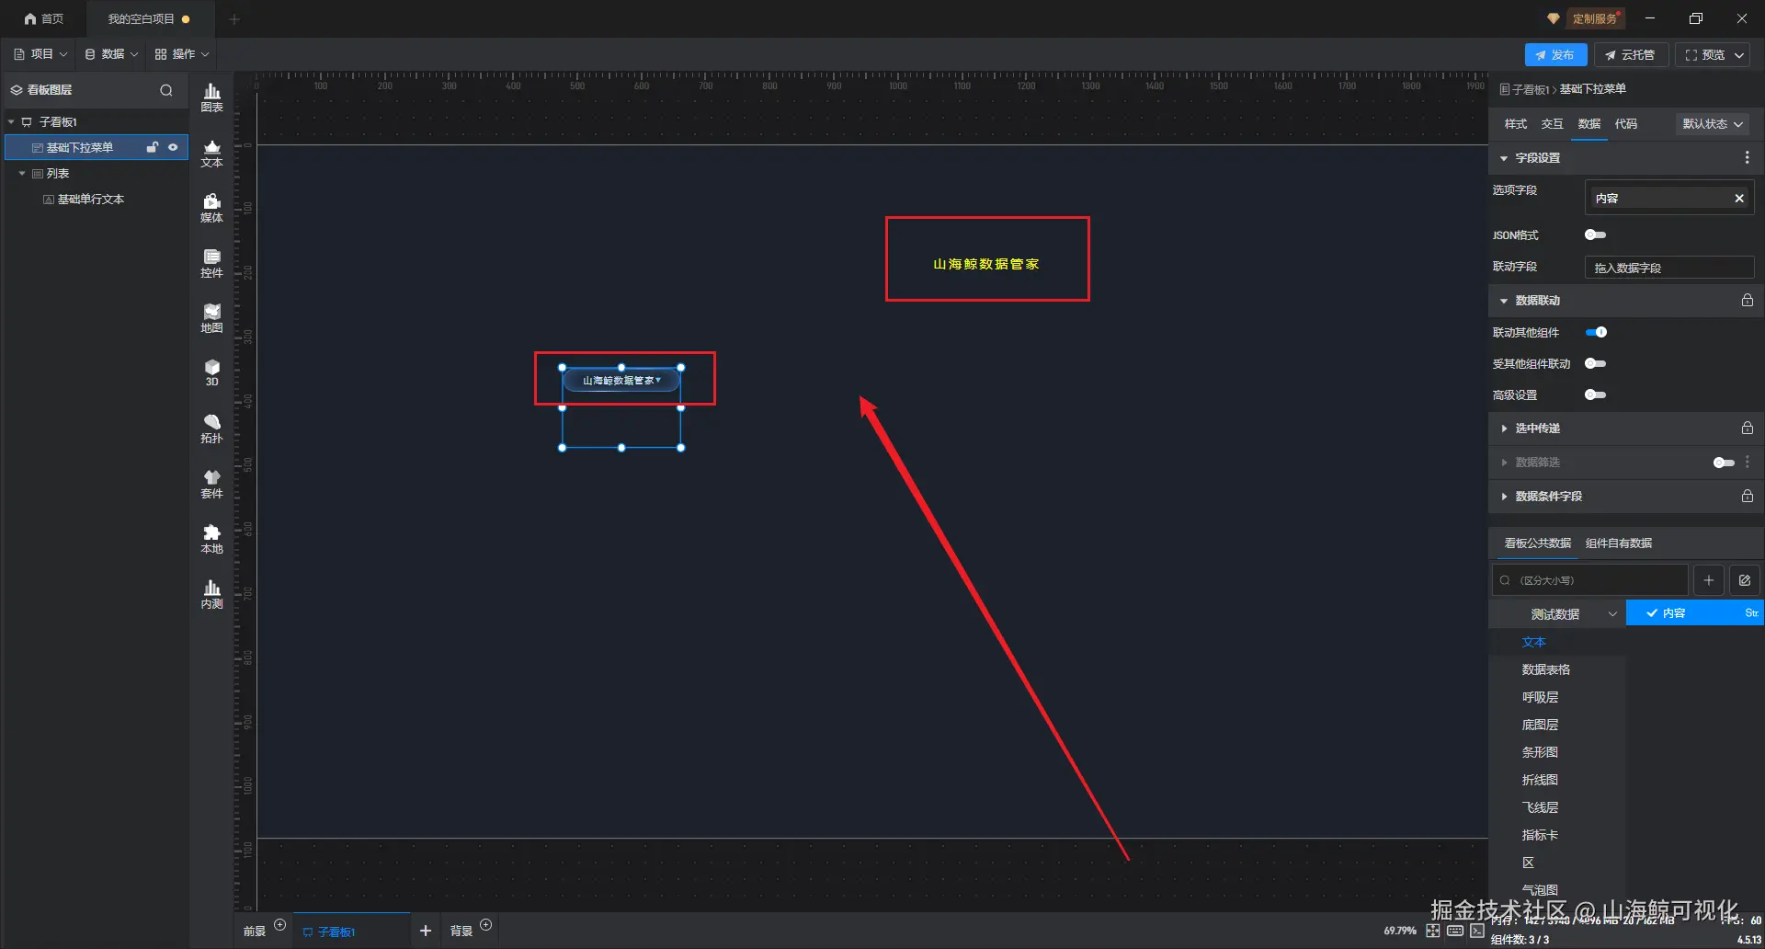Toggle visibility of 基础下拉菜单 layer
The height and width of the screenshot is (949, 1765).
[x=173, y=147]
